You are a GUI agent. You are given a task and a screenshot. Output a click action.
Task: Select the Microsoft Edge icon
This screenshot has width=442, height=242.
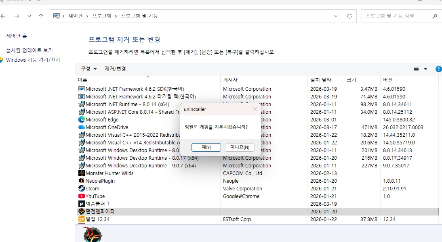[81, 119]
